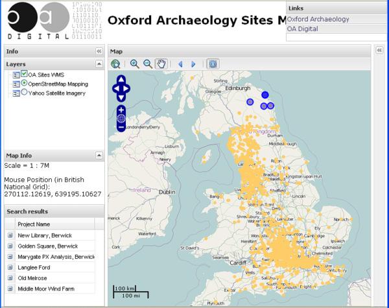Click the Links panel header
The image size is (389, 308).
(336, 8)
